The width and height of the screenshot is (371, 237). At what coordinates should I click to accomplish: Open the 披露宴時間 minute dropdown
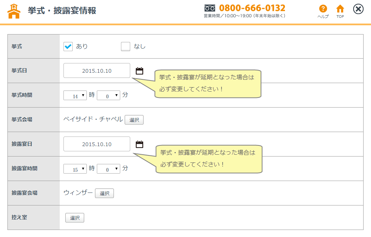(x=108, y=169)
